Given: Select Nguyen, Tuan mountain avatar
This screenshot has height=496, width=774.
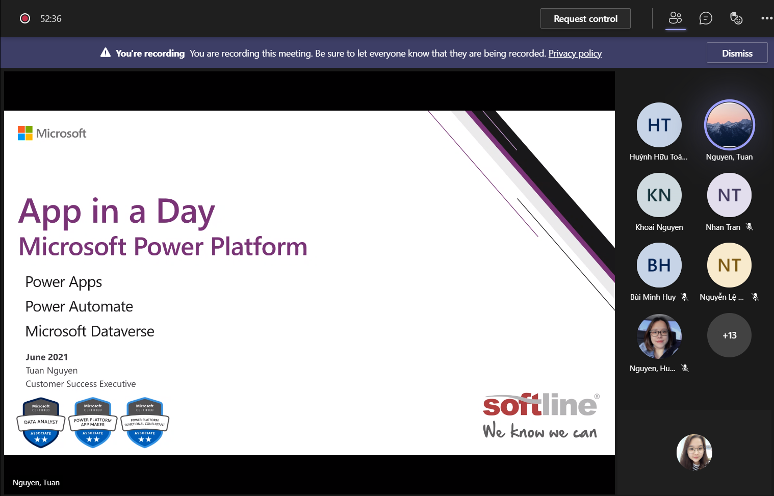Looking at the screenshot, I should [x=730, y=125].
